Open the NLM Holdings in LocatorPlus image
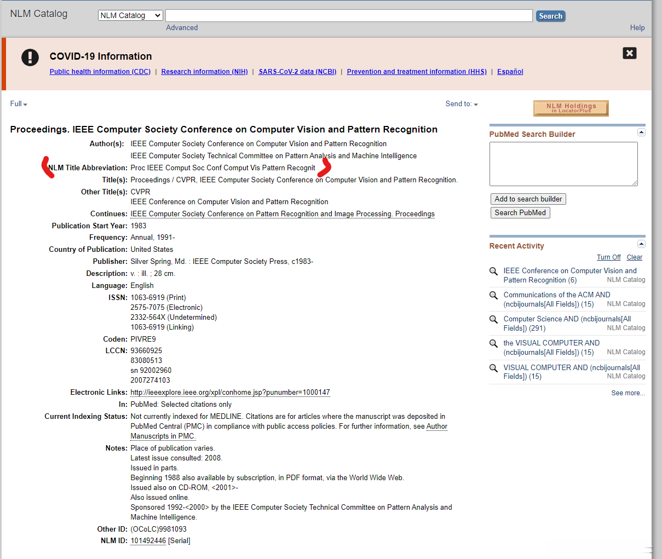 571,108
